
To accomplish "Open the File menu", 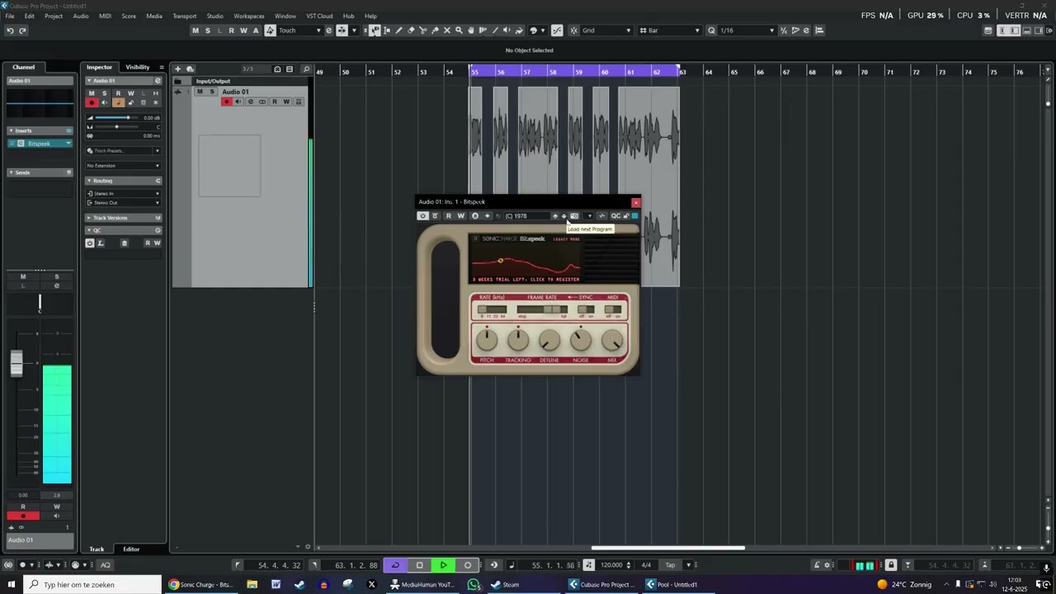I will coord(9,16).
